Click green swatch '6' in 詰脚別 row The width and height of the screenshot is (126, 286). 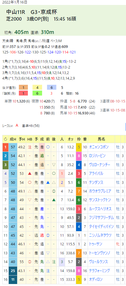37,93
